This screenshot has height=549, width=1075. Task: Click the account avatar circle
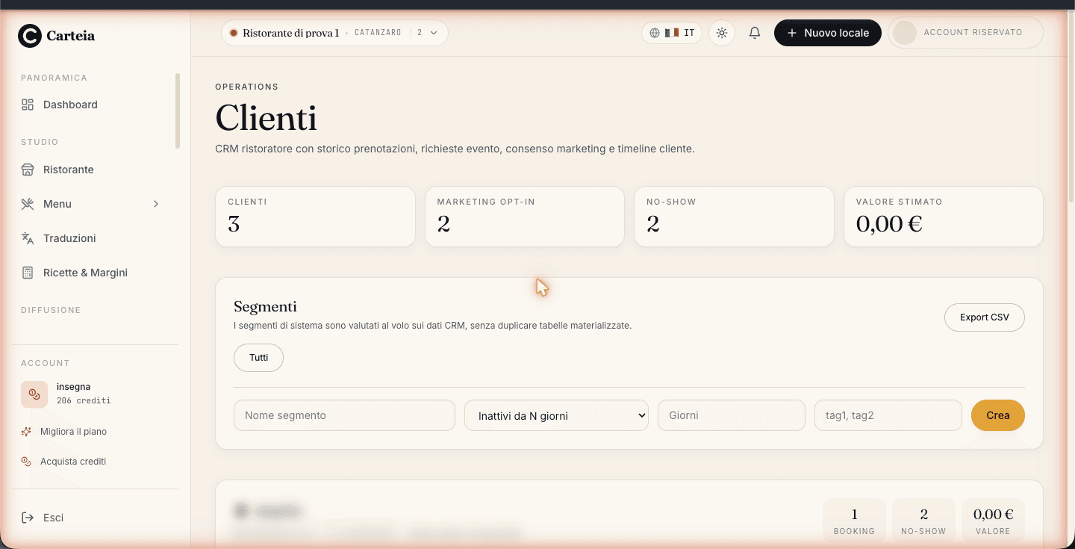pyautogui.click(x=905, y=33)
